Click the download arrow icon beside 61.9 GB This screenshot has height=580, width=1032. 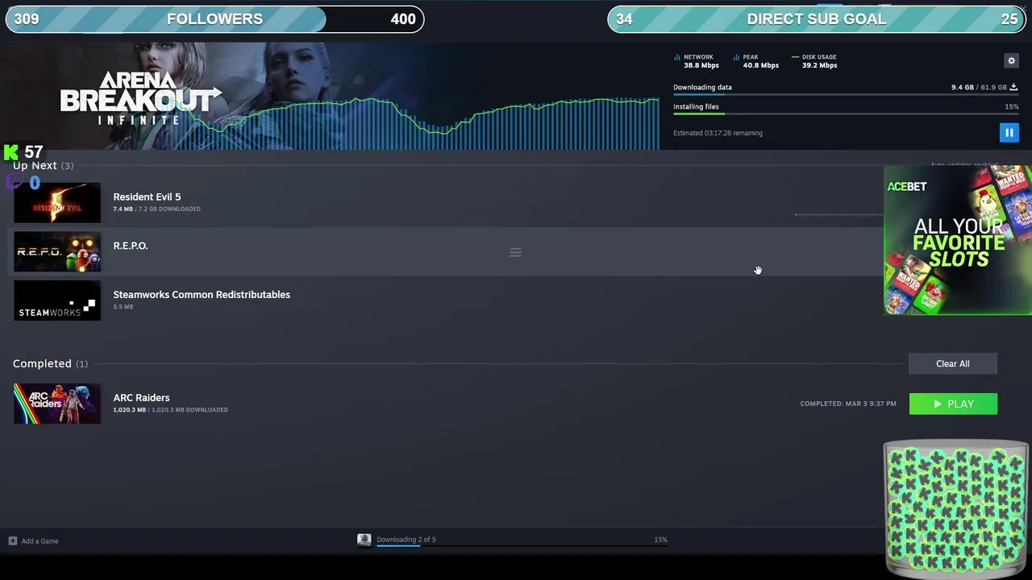point(1013,87)
